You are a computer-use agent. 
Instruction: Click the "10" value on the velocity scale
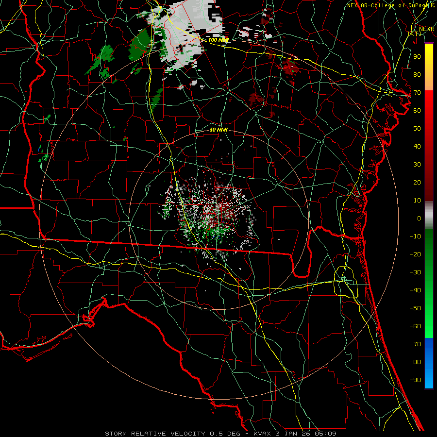point(417,201)
